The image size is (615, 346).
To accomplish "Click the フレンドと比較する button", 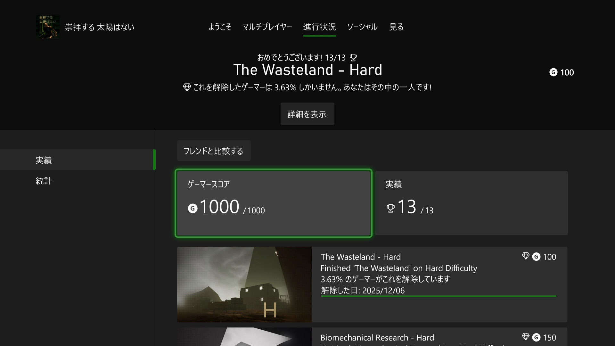I will [x=214, y=151].
